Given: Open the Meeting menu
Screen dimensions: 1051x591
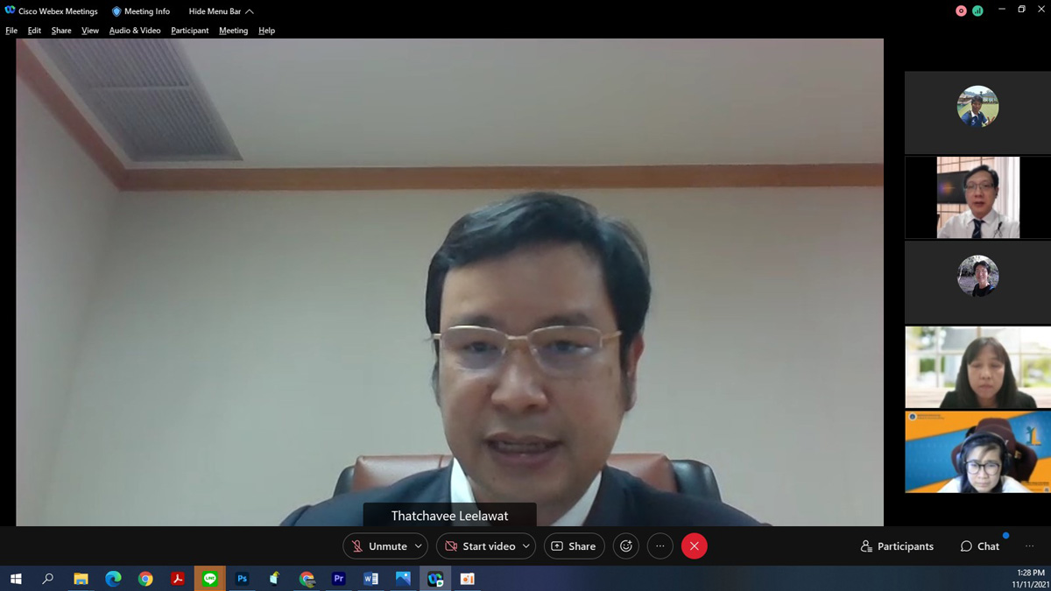Looking at the screenshot, I should pyautogui.click(x=233, y=31).
